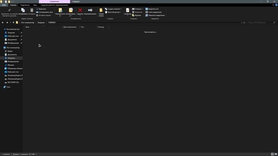Click the Управление contextual tab header
This screenshot has height=156, width=278.
pyautogui.click(x=54, y=2)
